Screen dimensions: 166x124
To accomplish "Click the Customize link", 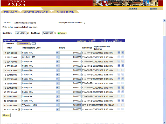I will pyautogui.click(x=81, y=41).
